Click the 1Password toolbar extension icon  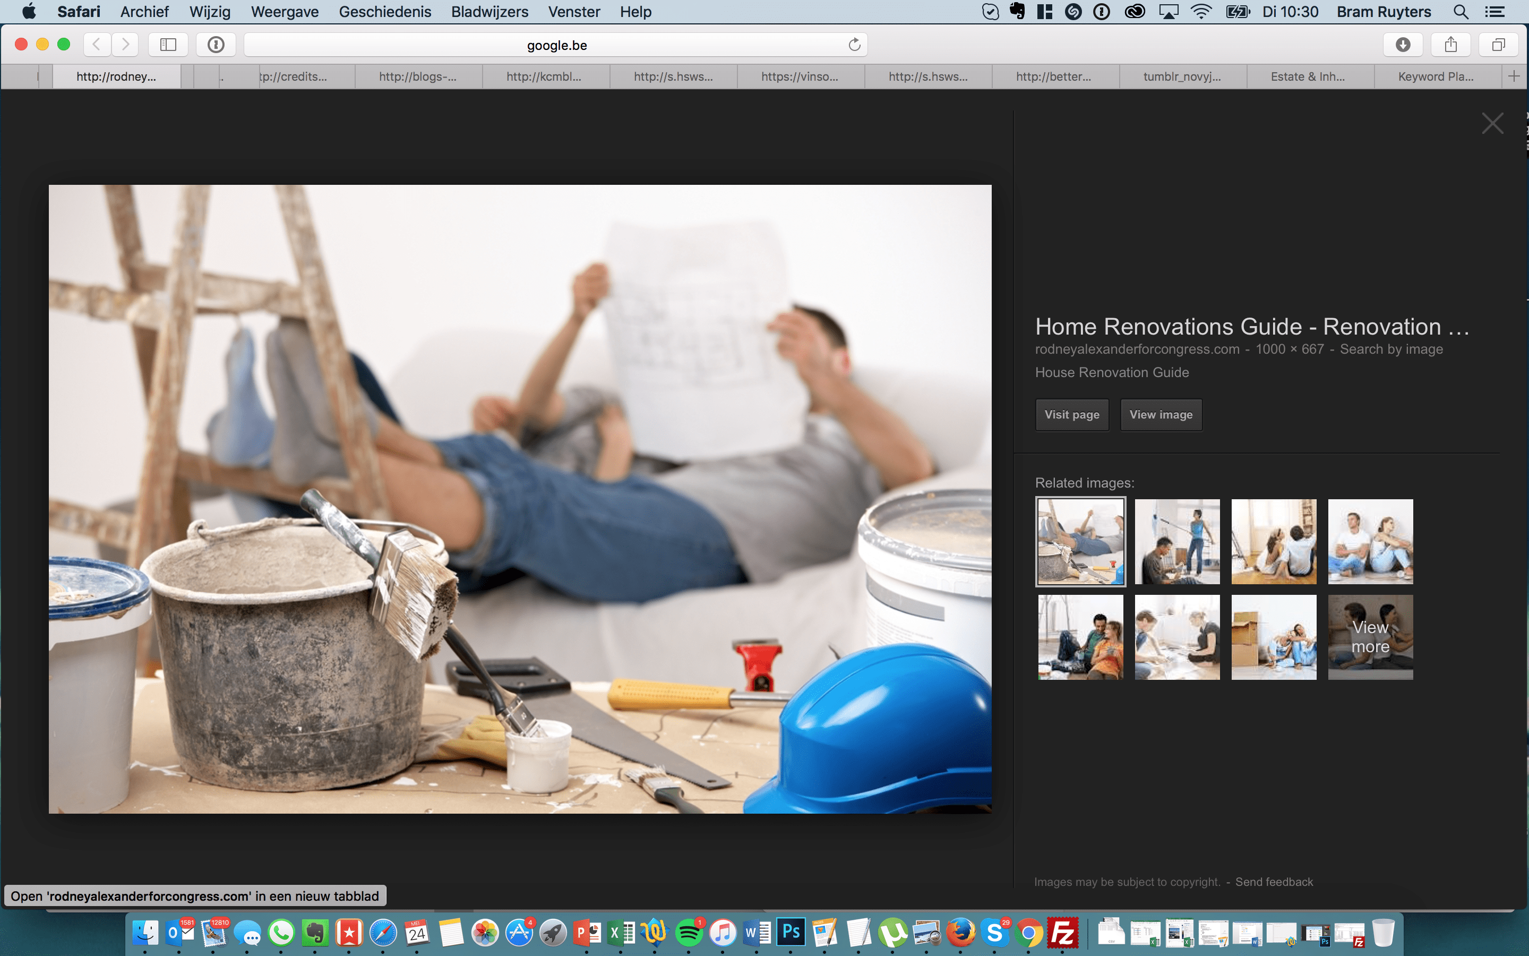click(216, 45)
